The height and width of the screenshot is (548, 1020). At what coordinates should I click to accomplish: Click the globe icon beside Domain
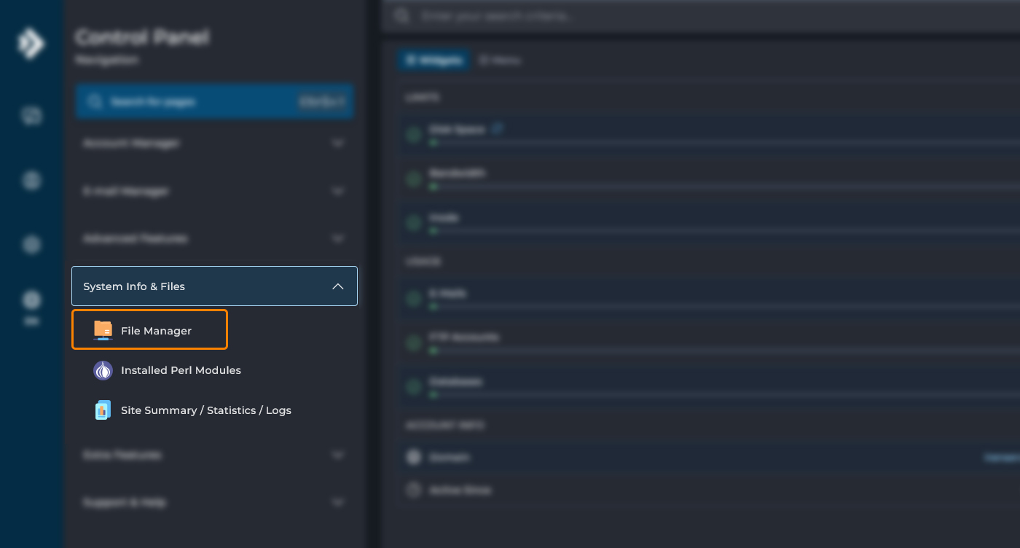point(413,456)
